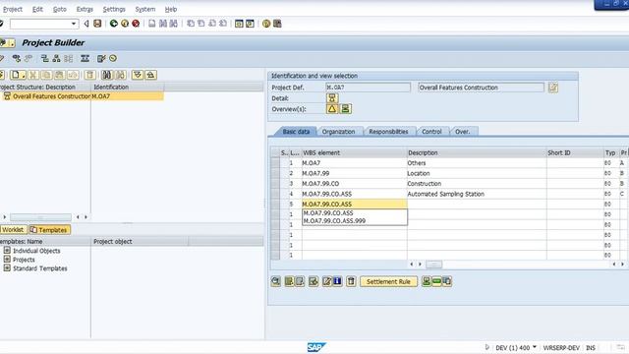Open the Settings menu

coord(114,9)
